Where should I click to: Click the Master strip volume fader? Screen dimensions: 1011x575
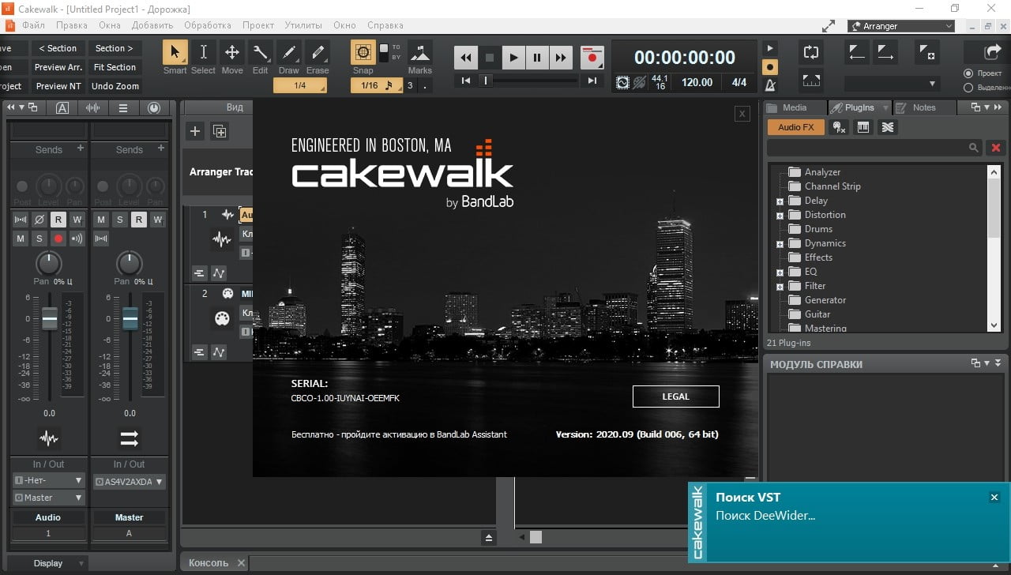pos(130,318)
